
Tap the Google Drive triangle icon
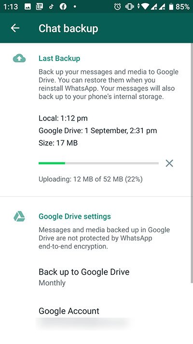pyautogui.click(x=19, y=217)
